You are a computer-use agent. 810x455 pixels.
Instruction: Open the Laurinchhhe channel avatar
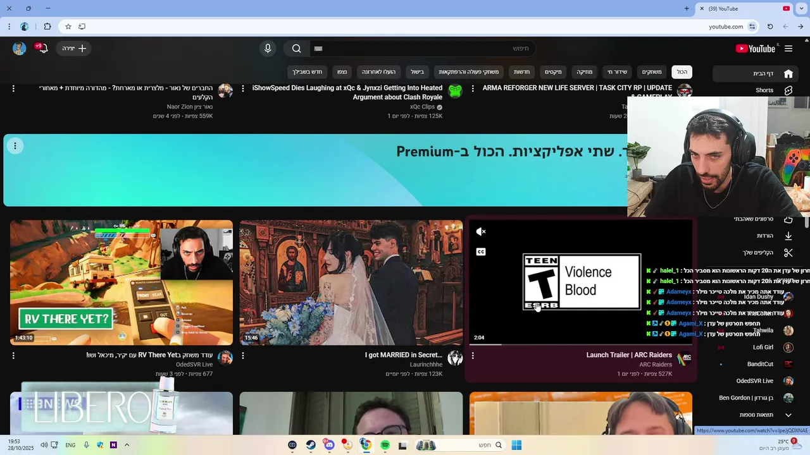(x=455, y=358)
